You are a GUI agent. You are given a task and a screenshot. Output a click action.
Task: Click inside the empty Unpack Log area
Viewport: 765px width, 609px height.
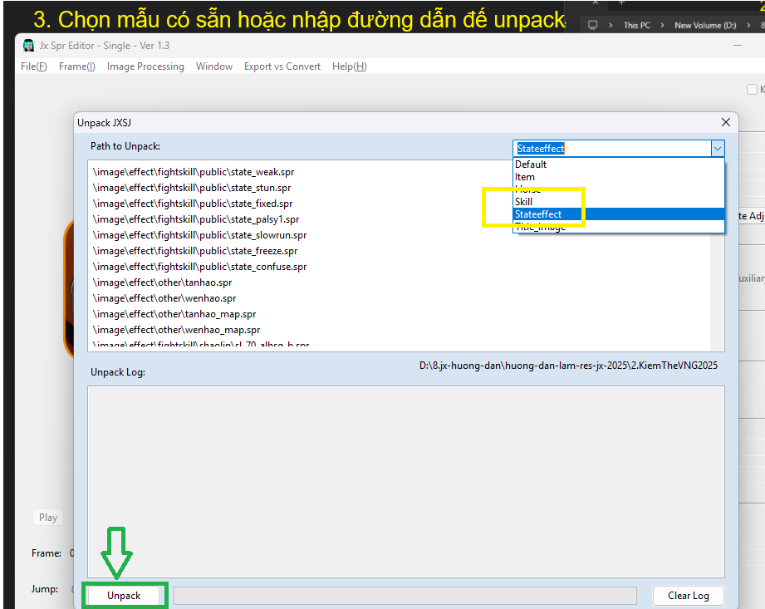(407, 482)
